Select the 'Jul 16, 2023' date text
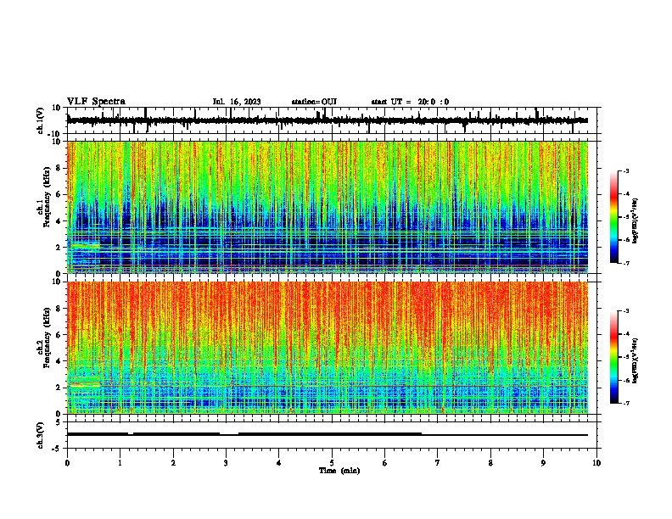Viewport: 672px width, 519px height. pyautogui.click(x=237, y=102)
